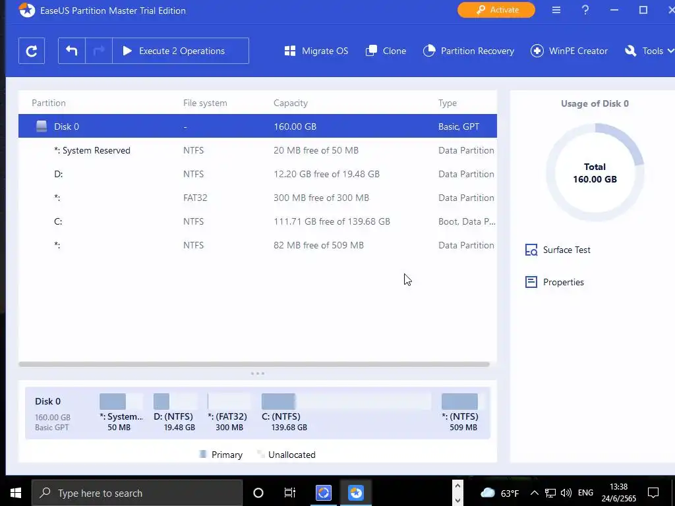This screenshot has width=675, height=506.
Task: Open volume speaker icon in tray
Action: click(566, 493)
